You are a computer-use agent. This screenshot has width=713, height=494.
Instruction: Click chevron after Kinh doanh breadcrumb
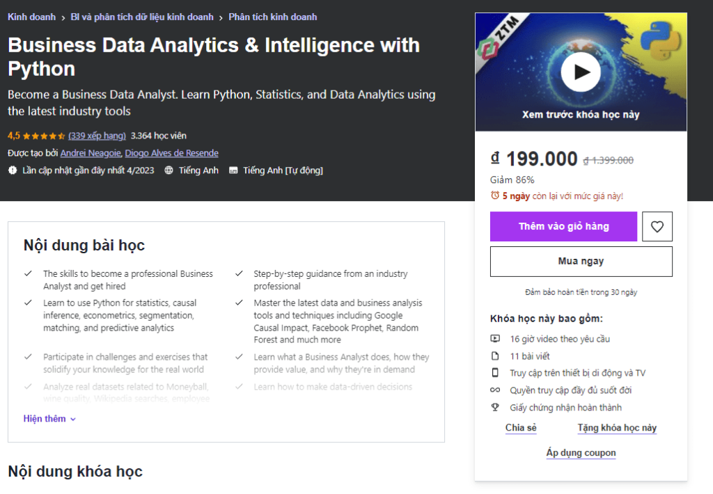click(62, 17)
